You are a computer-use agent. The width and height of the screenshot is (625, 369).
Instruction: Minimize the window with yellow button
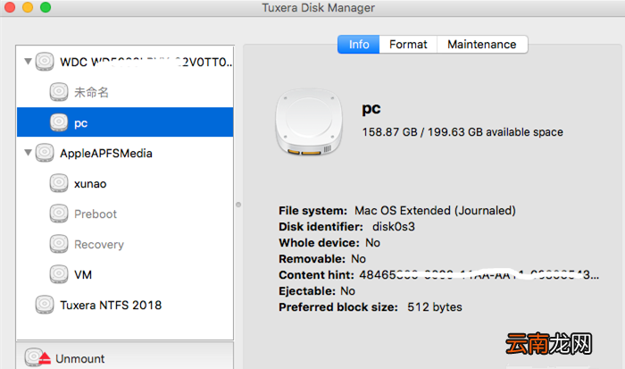coord(28,7)
